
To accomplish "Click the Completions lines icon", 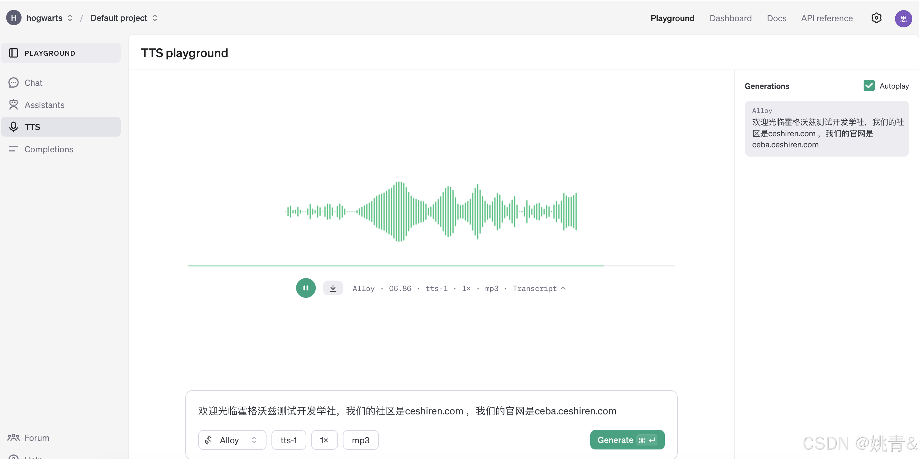I will click(x=14, y=149).
